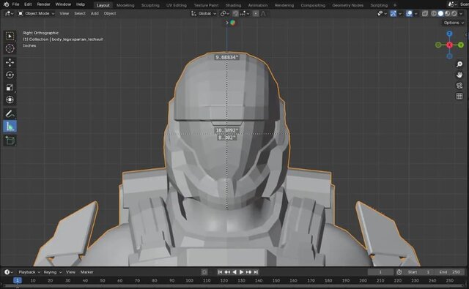Click the green Y axis gizmo ball

click(x=461, y=45)
